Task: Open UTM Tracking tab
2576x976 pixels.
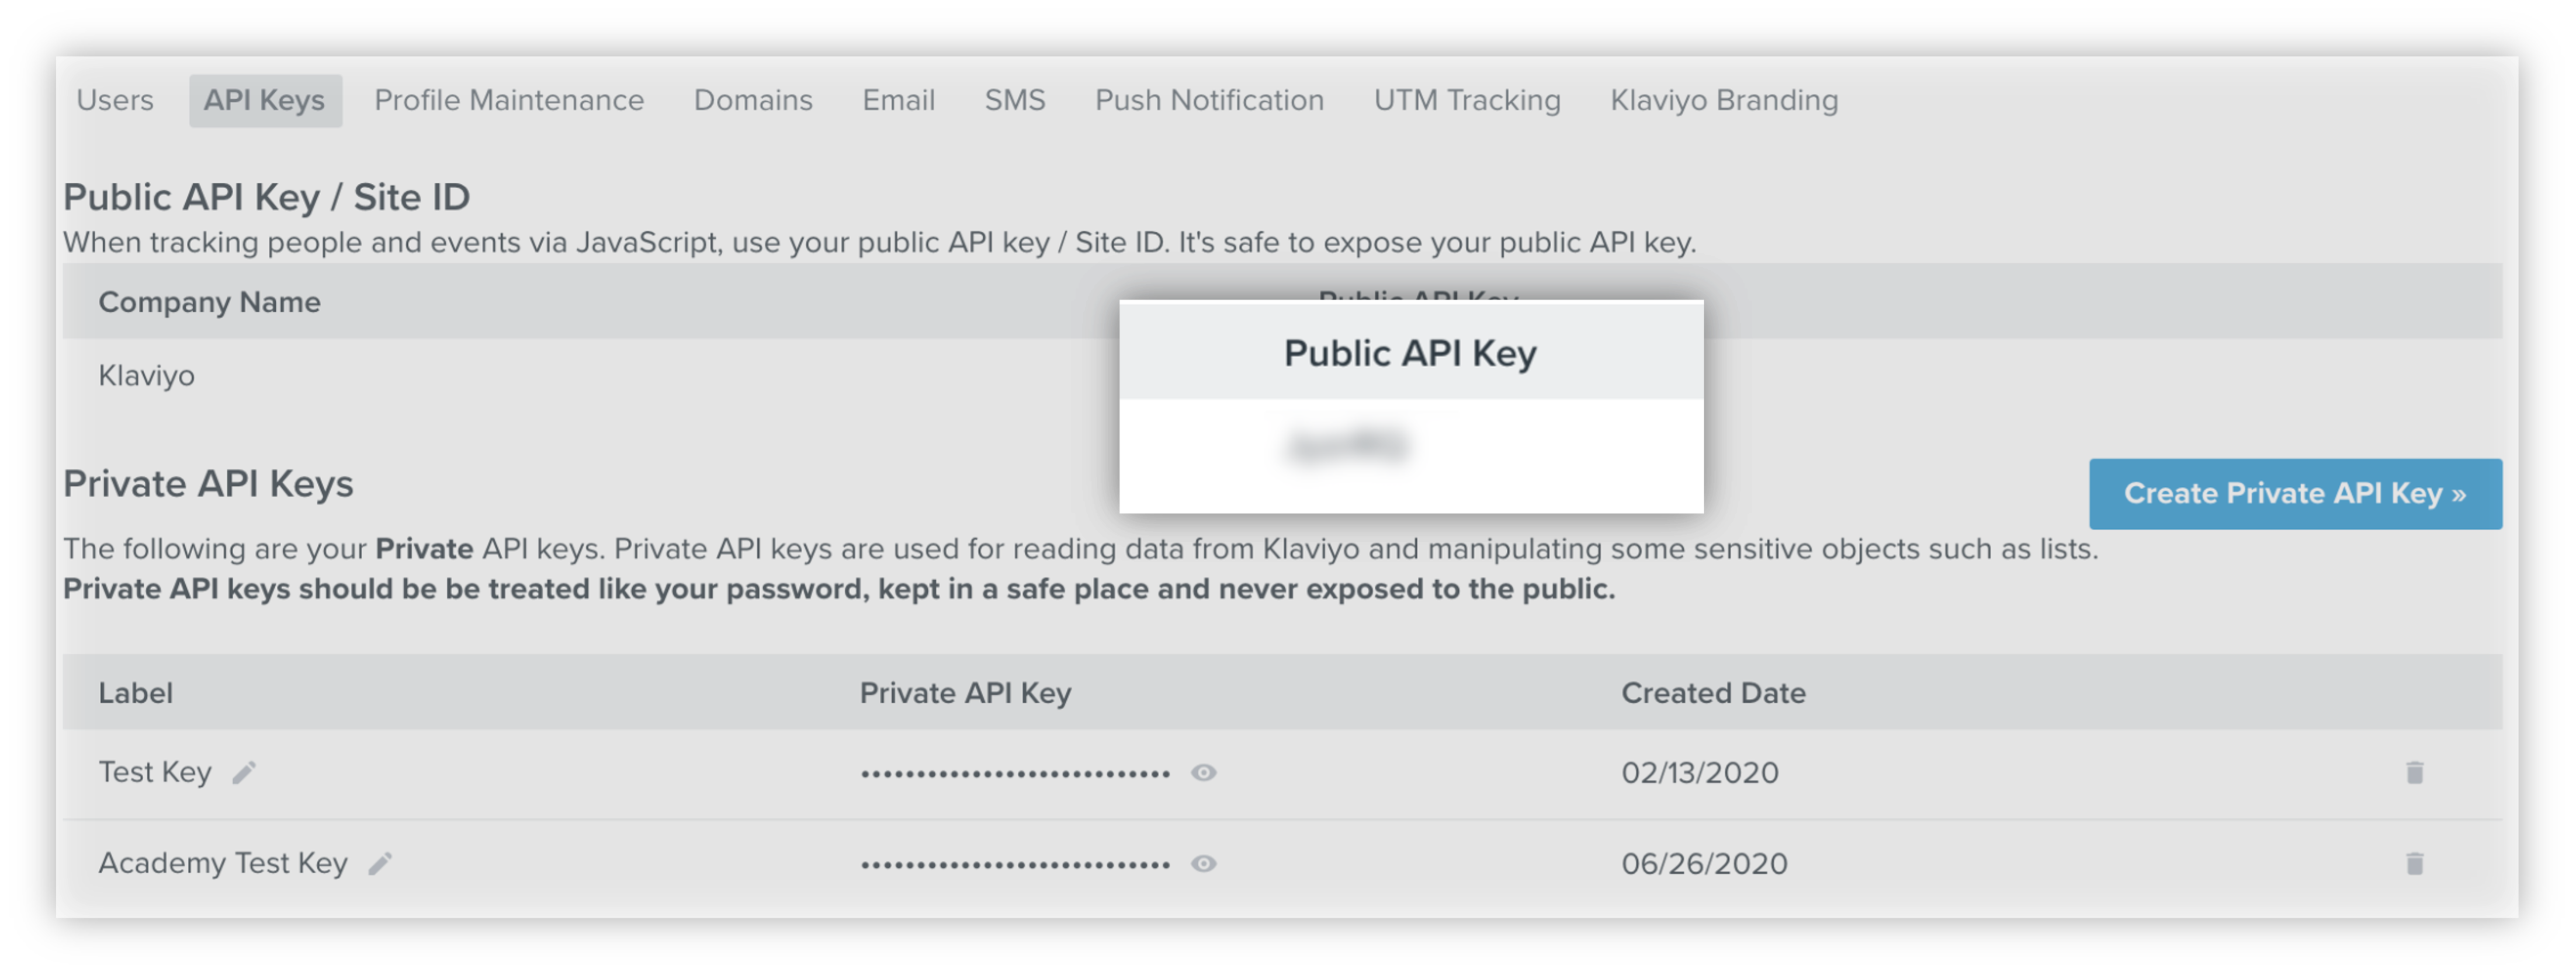Action: (1467, 100)
